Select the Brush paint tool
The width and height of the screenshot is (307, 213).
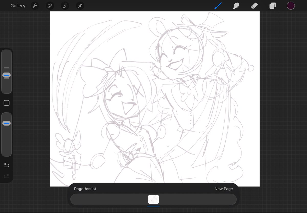tap(218, 6)
